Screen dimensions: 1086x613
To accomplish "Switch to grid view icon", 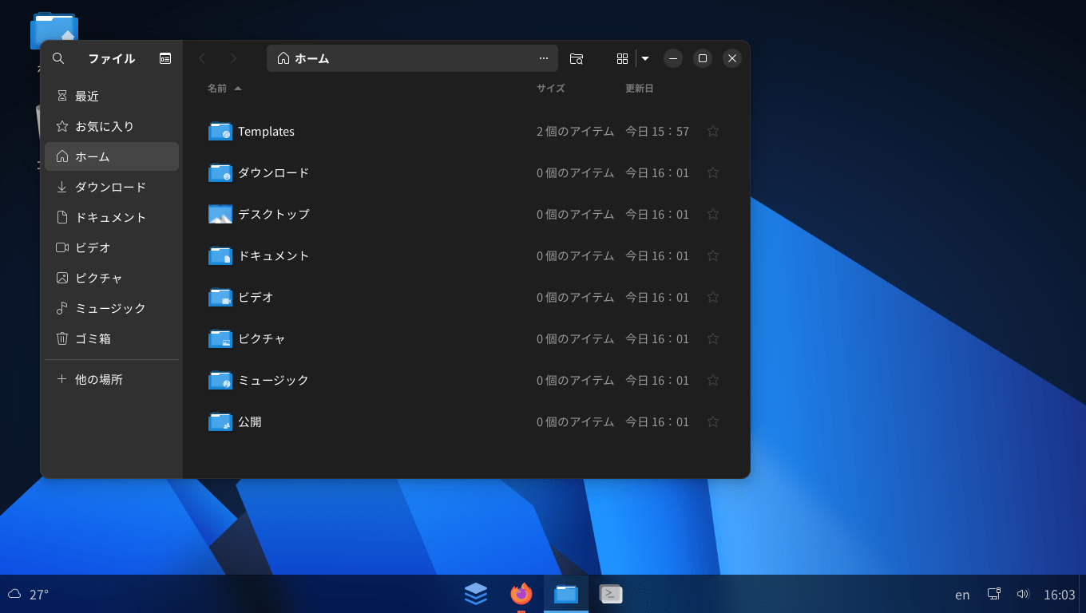I will pos(623,58).
